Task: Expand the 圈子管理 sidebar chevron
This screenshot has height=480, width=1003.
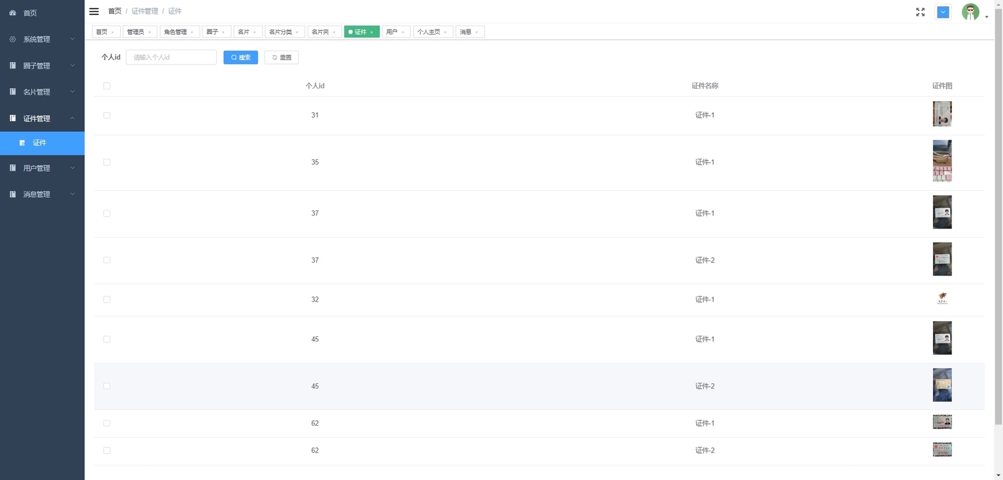Action: (72, 65)
